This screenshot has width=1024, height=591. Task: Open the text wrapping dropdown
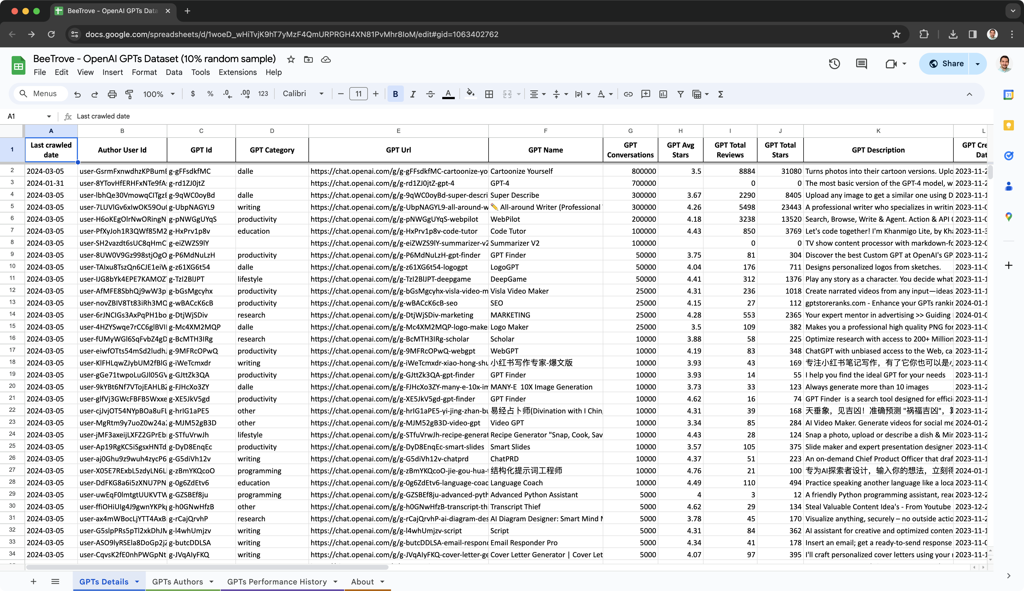[x=582, y=94]
